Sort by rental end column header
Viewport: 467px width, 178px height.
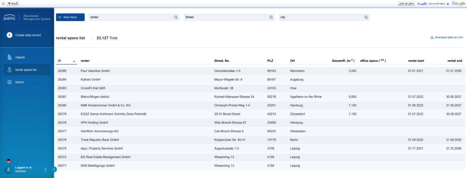tap(455, 61)
